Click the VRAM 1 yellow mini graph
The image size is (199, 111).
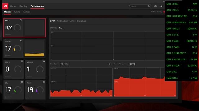click(34, 48)
